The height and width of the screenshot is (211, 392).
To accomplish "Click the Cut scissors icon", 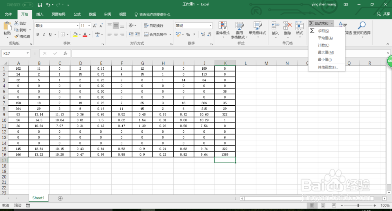I will 16,23.
